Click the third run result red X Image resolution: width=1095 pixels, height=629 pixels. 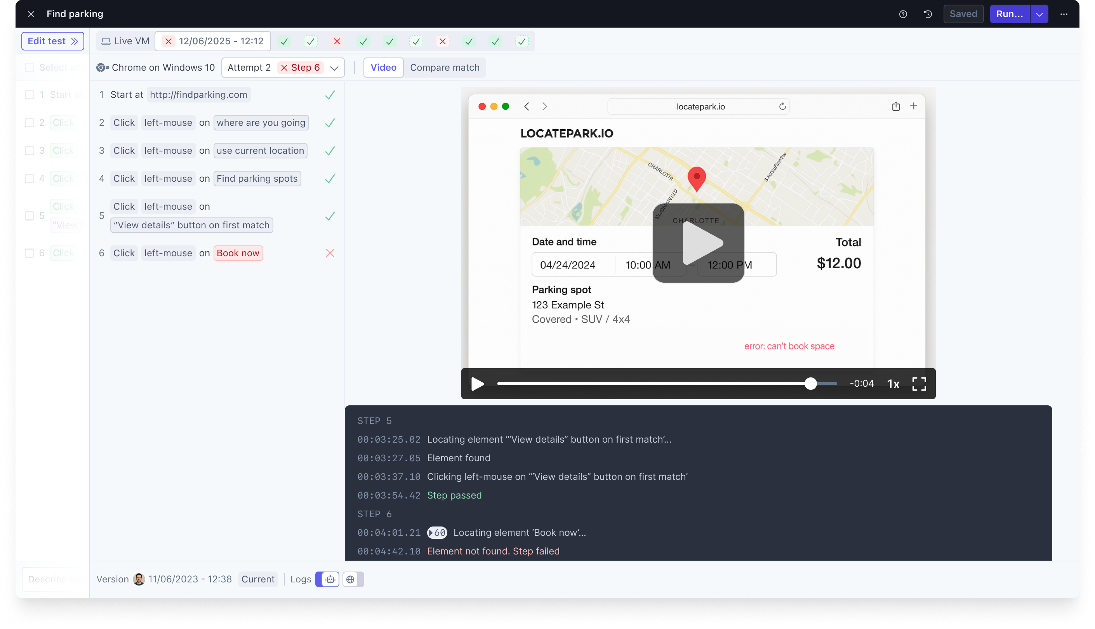pos(337,42)
